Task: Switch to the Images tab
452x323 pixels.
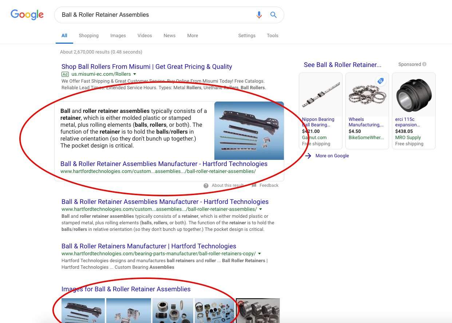Action: tap(118, 36)
